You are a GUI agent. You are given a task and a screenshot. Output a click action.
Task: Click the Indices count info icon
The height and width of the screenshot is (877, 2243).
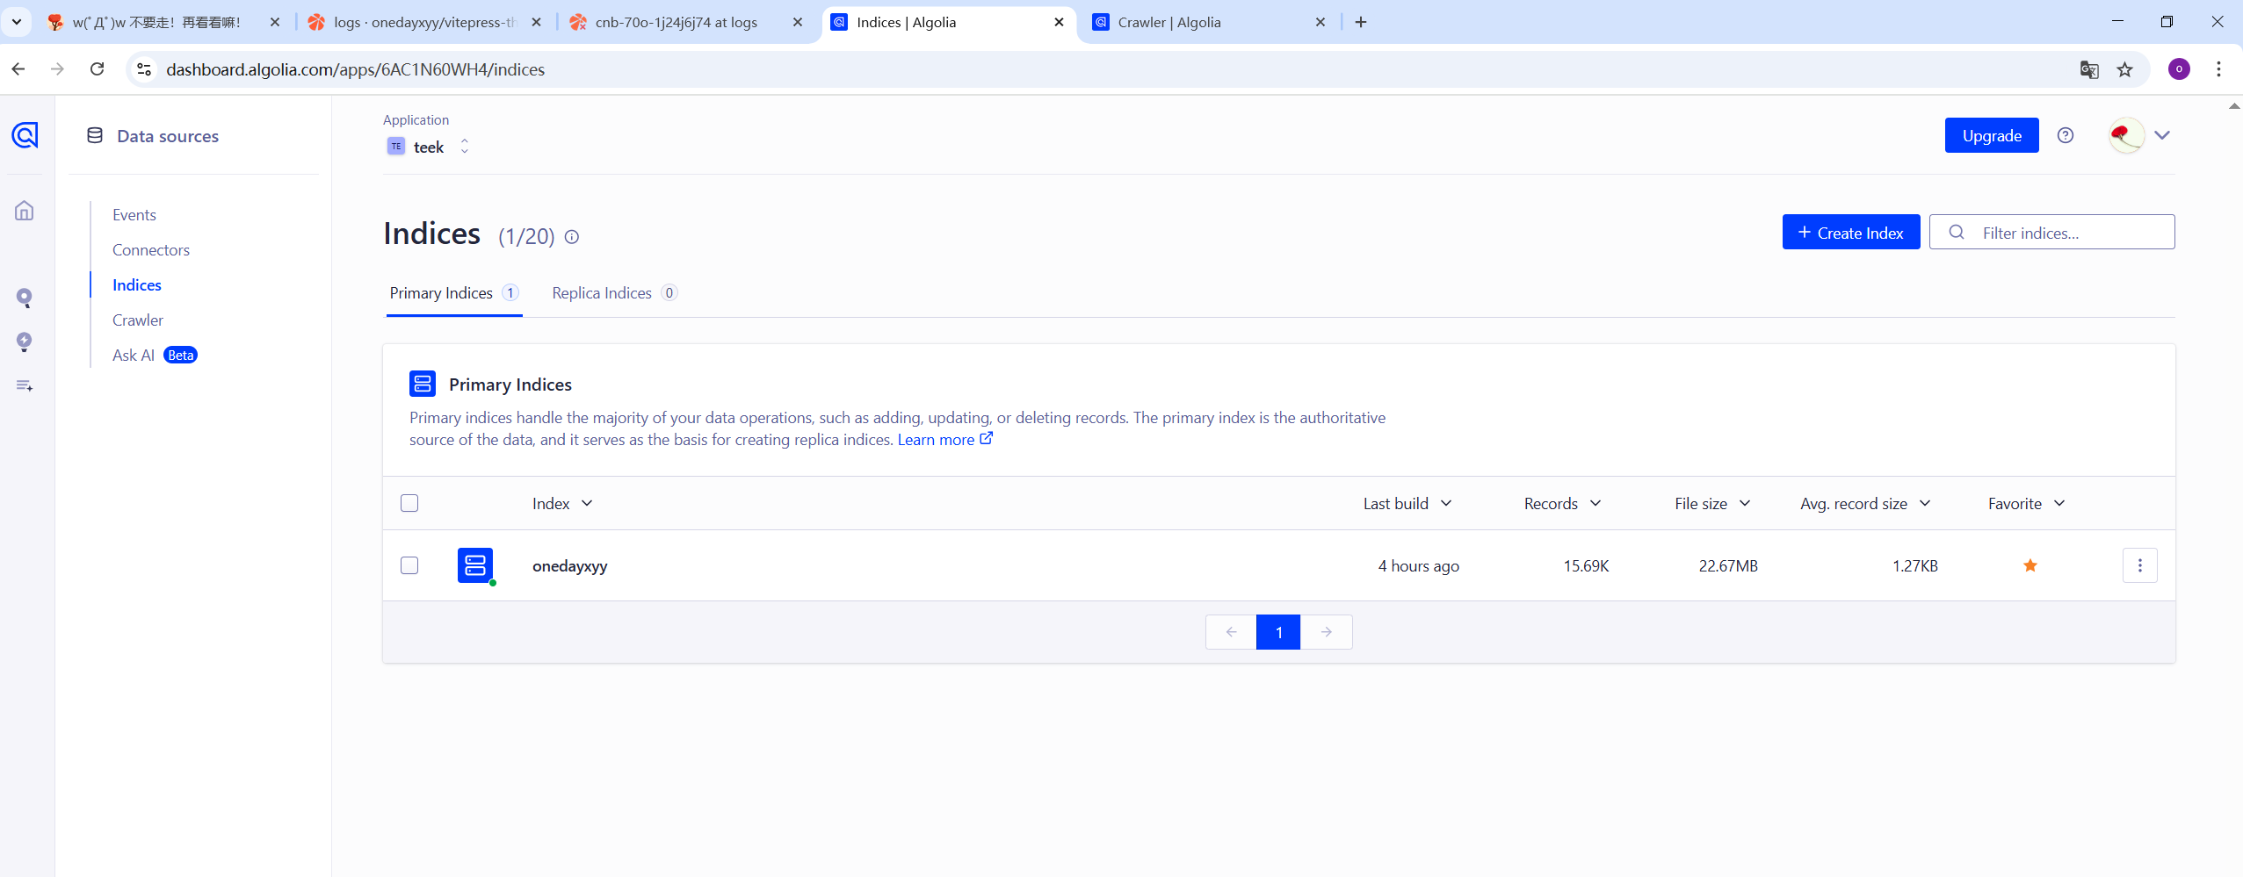(572, 237)
